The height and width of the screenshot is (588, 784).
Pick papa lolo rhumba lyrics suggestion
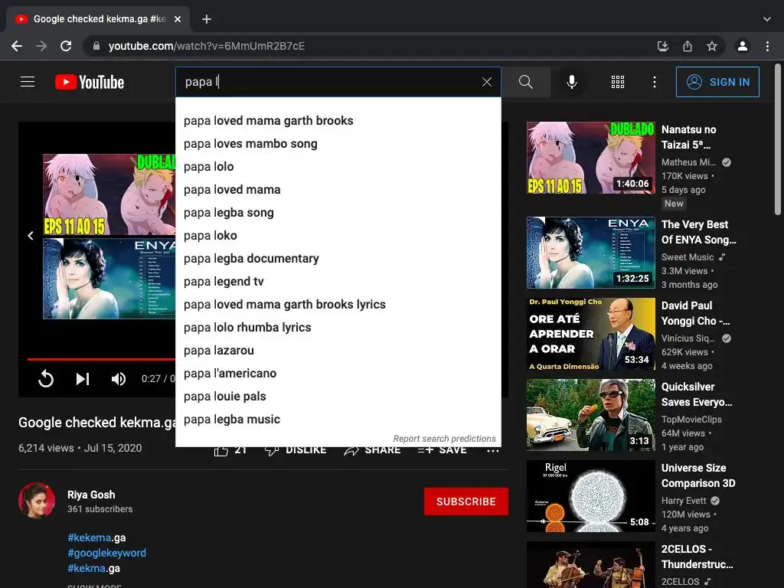[x=338, y=328]
